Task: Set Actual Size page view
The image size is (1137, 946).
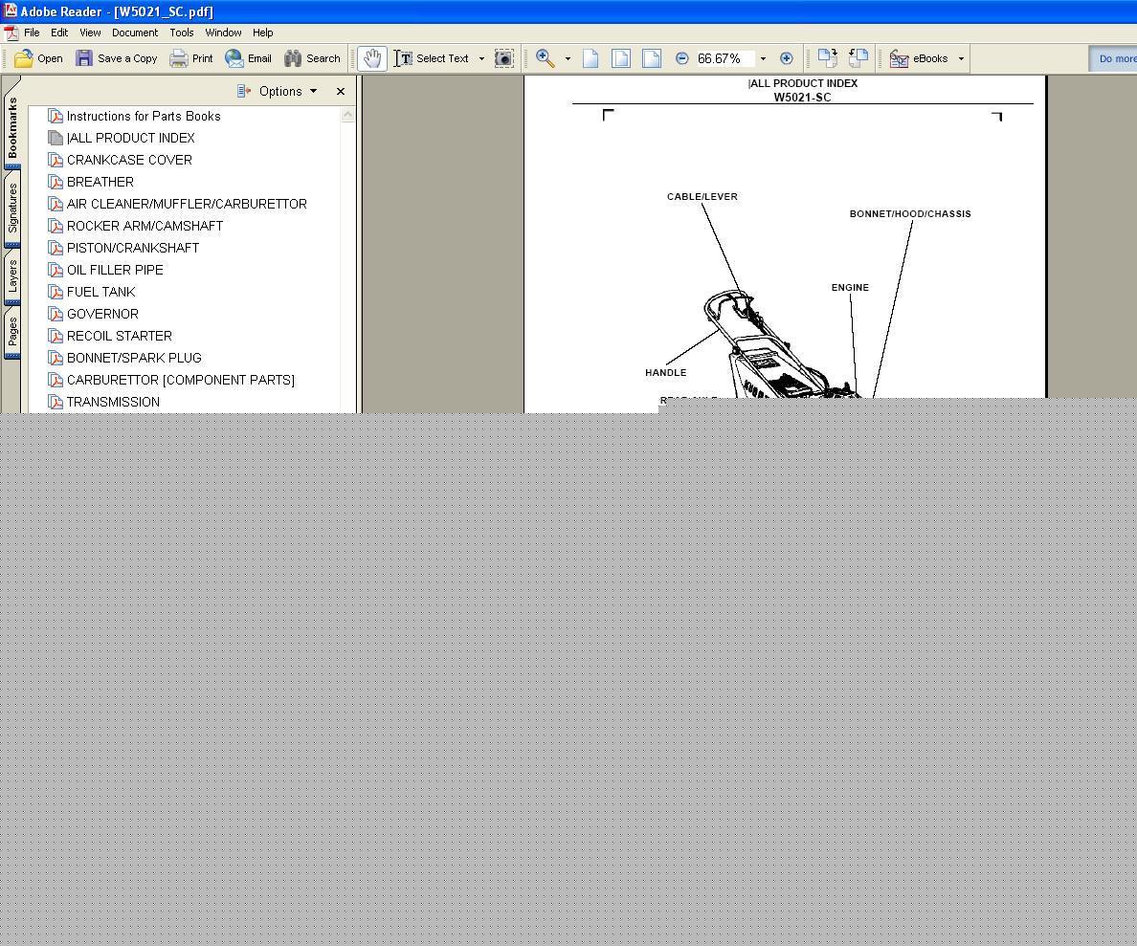Action: (591, 58)
